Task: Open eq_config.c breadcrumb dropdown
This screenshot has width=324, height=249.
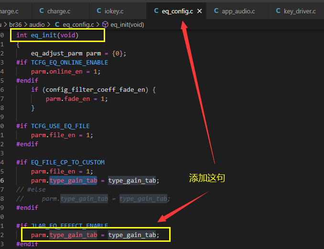Action: click(x=78, y=25)
